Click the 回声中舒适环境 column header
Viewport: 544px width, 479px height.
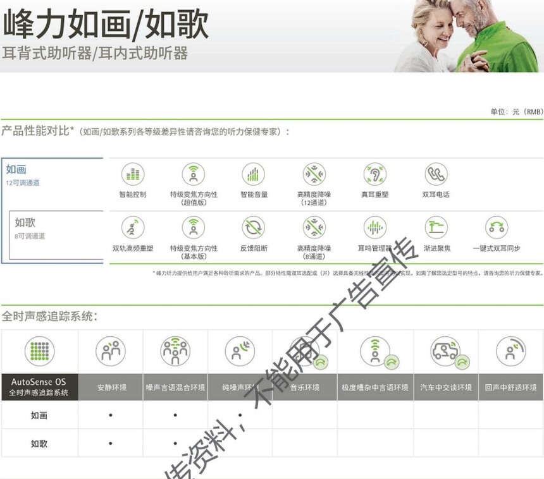[x=510, y=387]
